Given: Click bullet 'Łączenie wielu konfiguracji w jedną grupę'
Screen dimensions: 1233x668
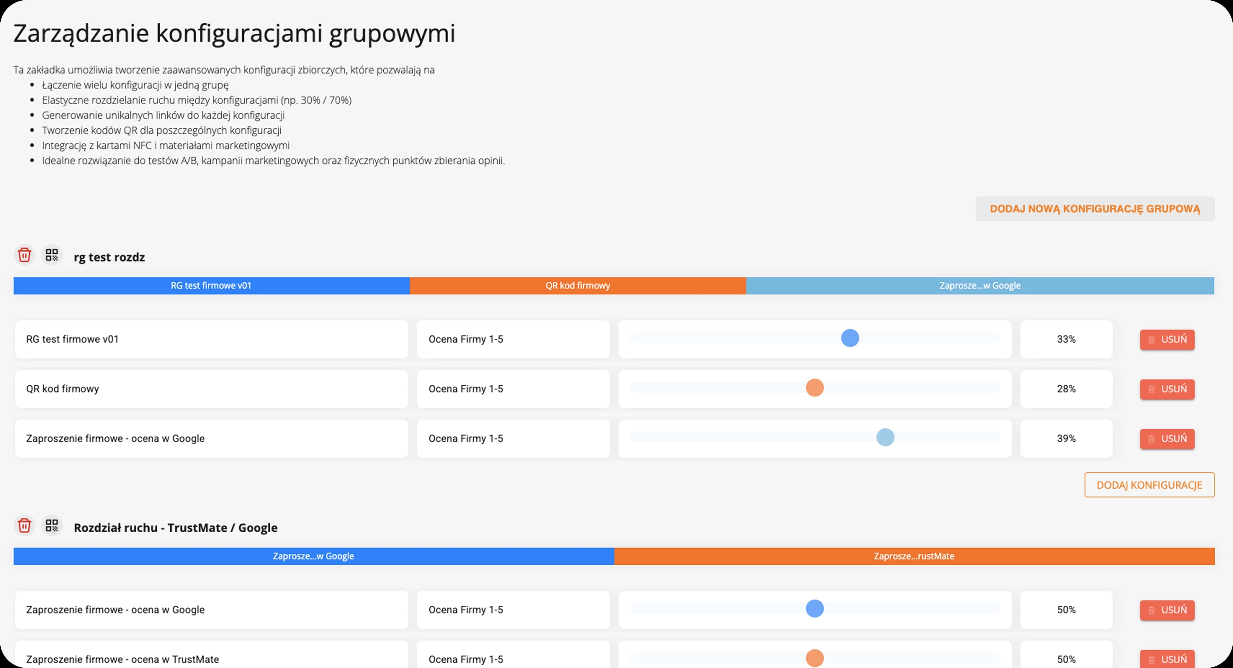Looking at the screenshot, I should (x=136, y=85).
